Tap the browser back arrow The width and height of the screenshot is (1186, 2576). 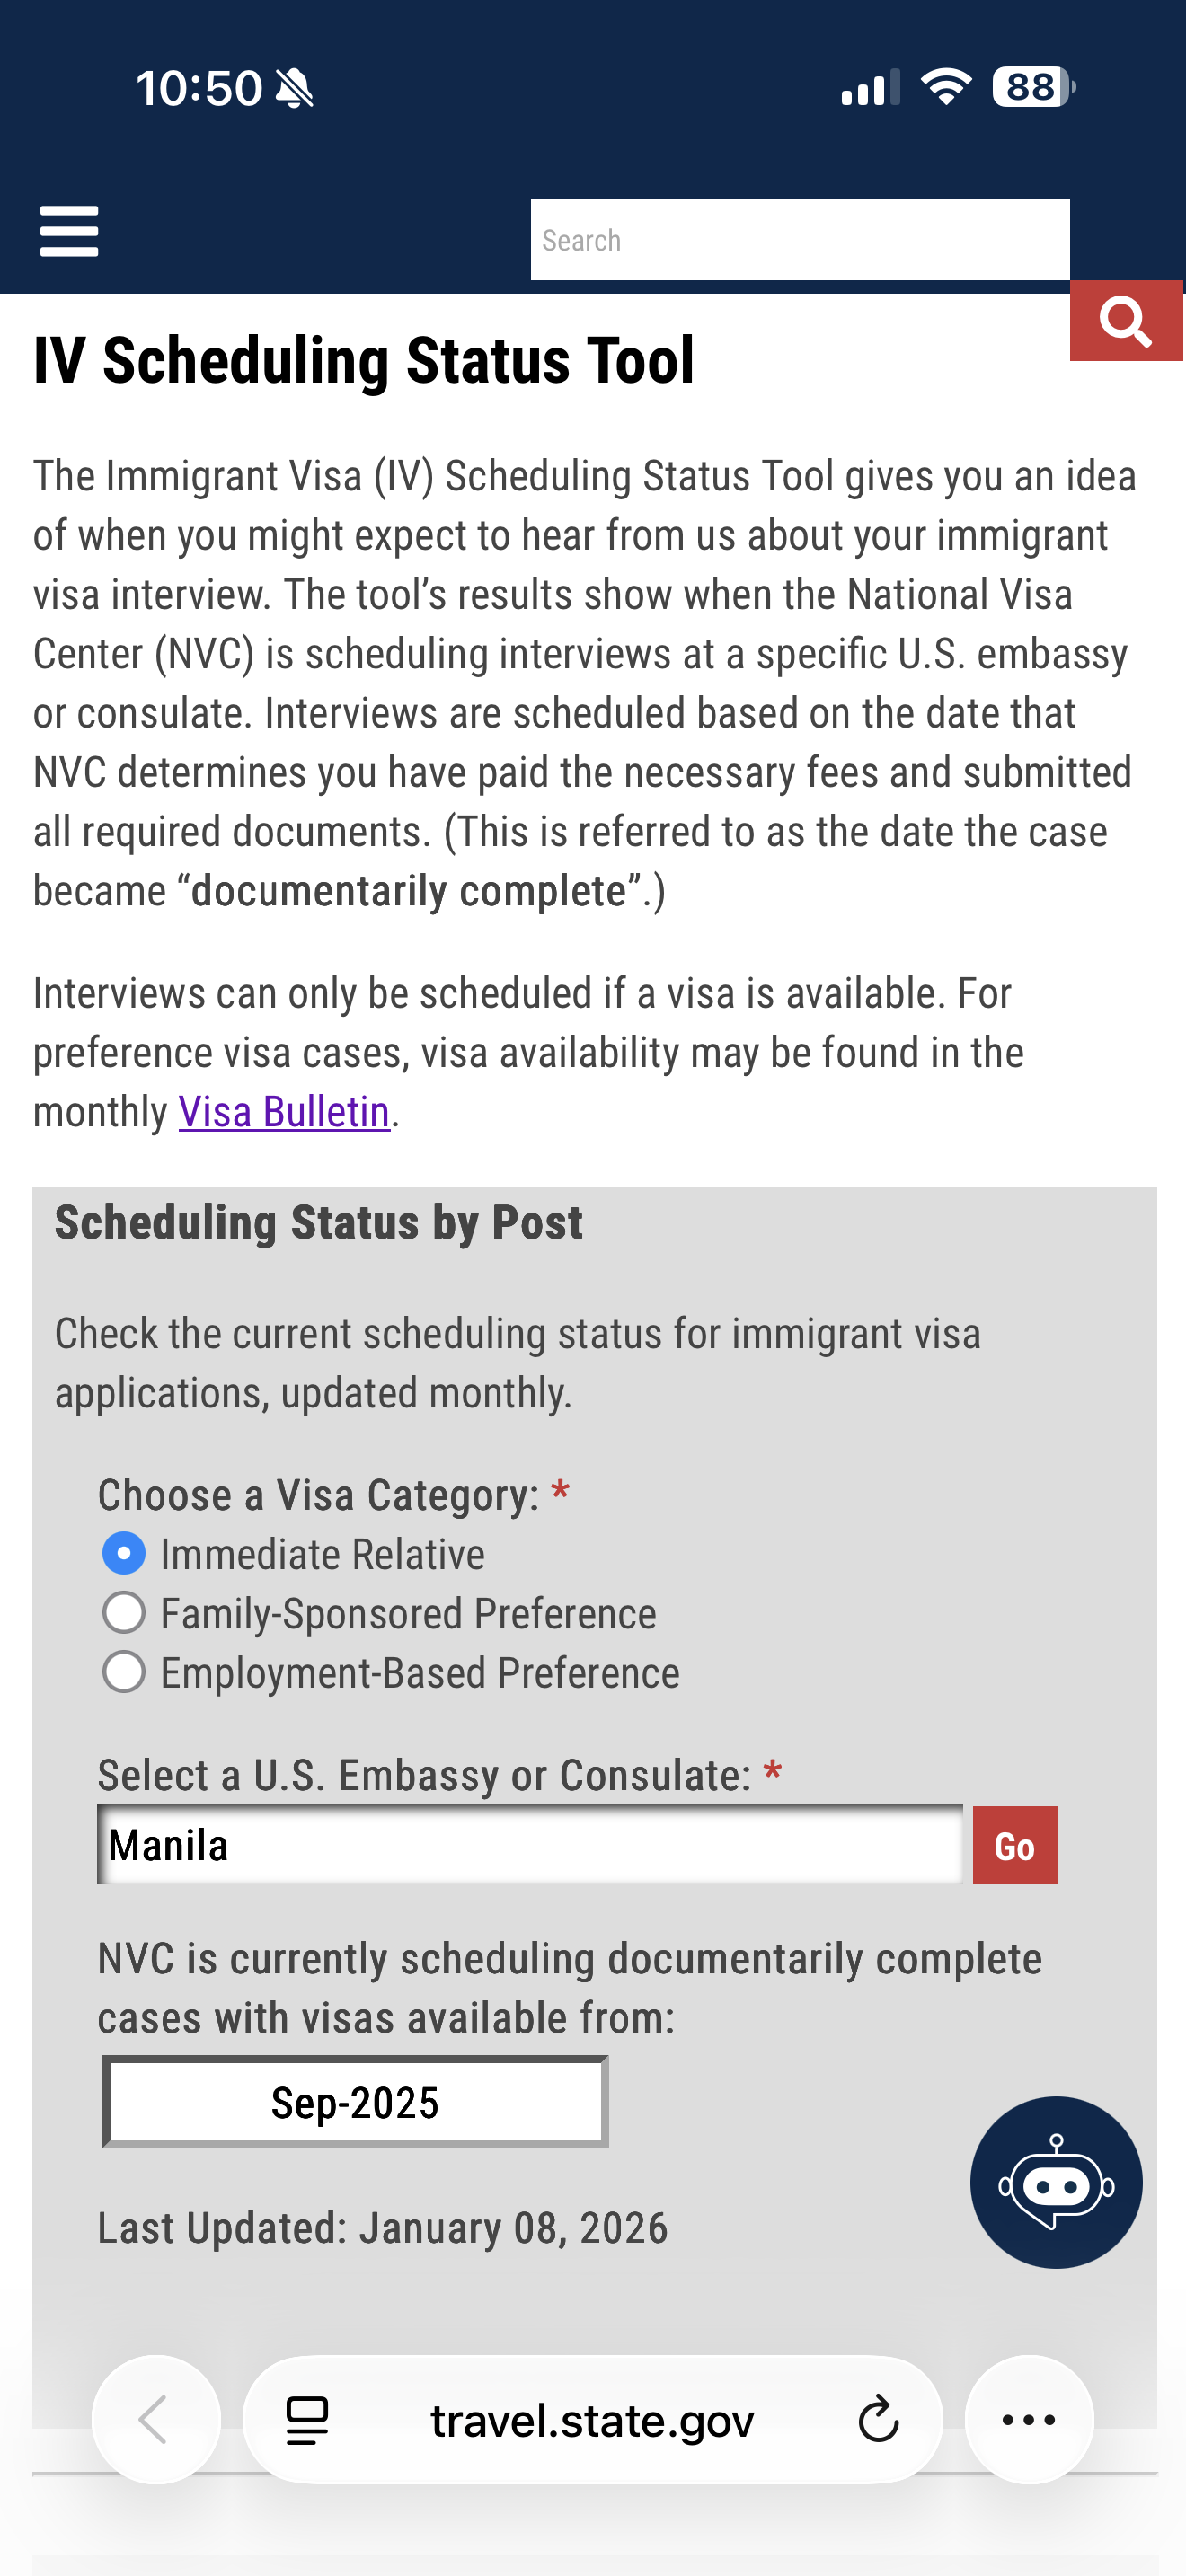click(155, 2420)
